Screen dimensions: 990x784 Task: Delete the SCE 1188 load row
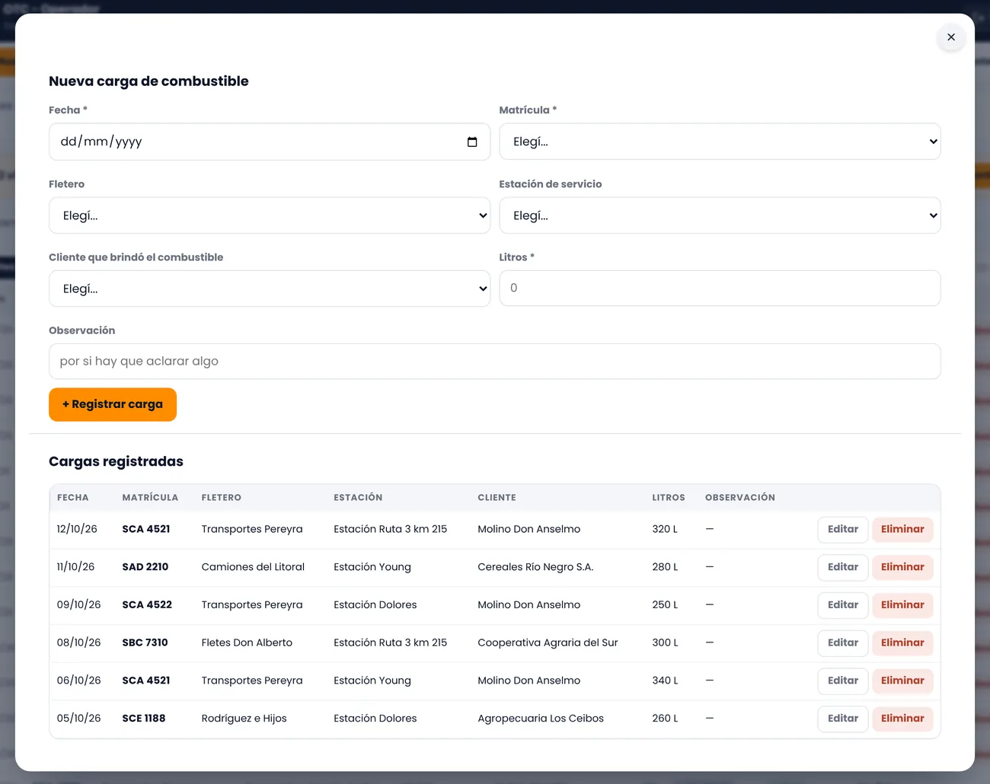coord(902,719)
